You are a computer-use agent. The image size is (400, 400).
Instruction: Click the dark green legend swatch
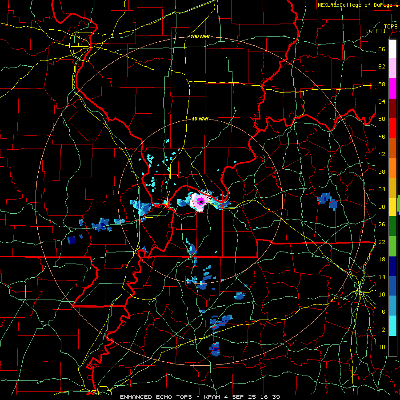coord(392,226)
